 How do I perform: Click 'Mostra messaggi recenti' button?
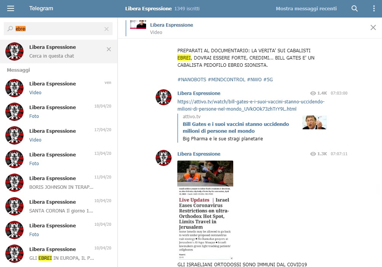point(306,8)
